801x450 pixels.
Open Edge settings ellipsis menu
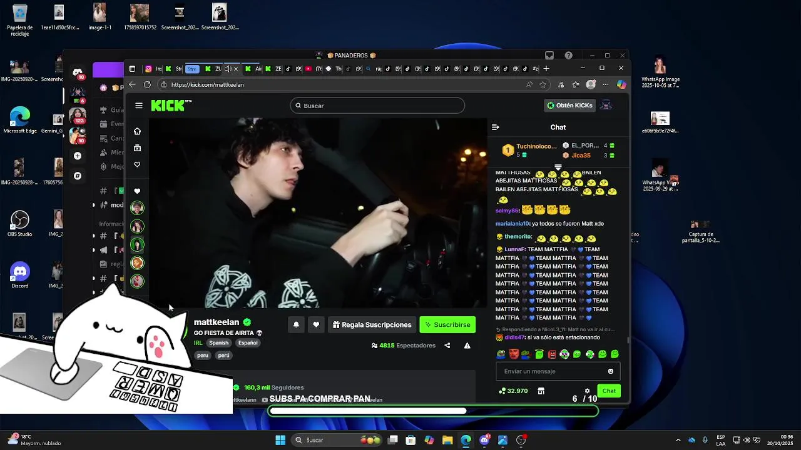click(606, 84)
